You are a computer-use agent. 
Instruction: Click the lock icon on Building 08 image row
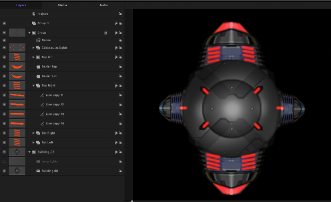[x=120, y=171]
